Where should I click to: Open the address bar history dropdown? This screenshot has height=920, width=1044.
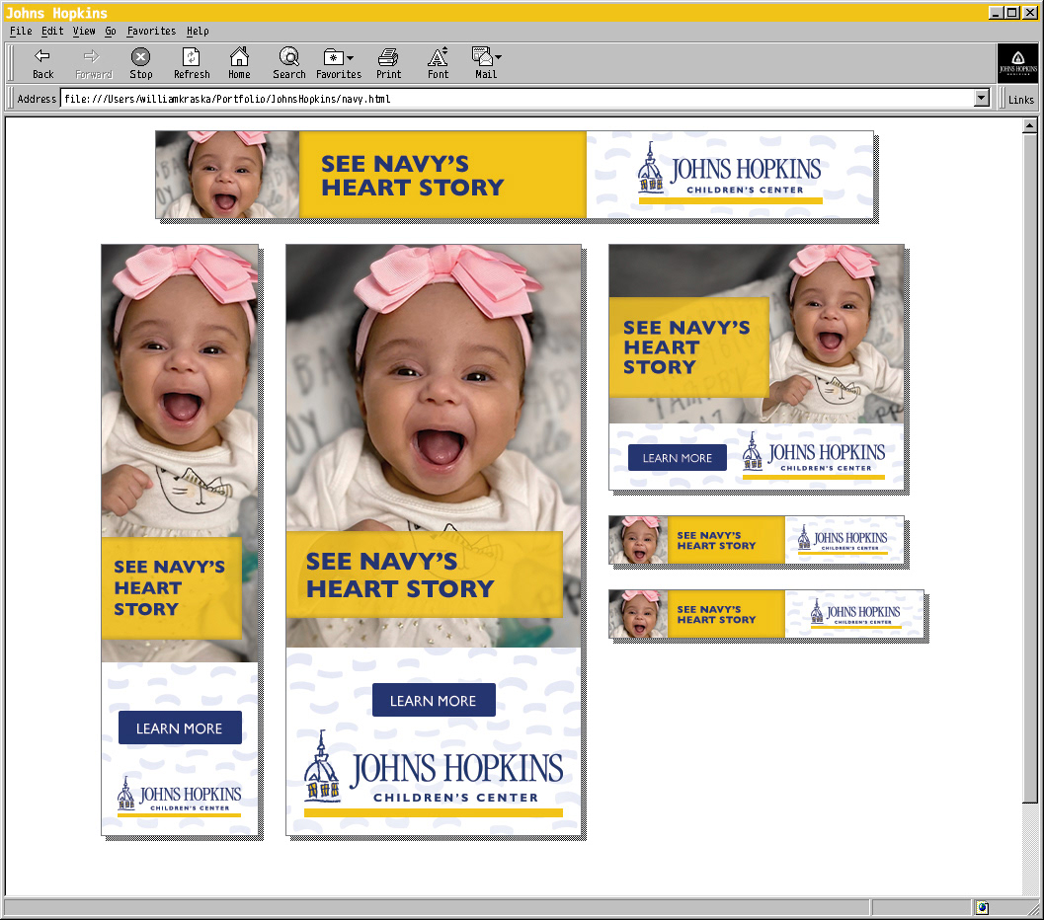(982, 99)
